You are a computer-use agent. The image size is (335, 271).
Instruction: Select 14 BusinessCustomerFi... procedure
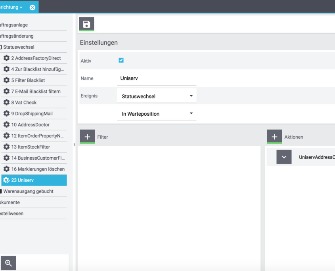coord(34,158)
